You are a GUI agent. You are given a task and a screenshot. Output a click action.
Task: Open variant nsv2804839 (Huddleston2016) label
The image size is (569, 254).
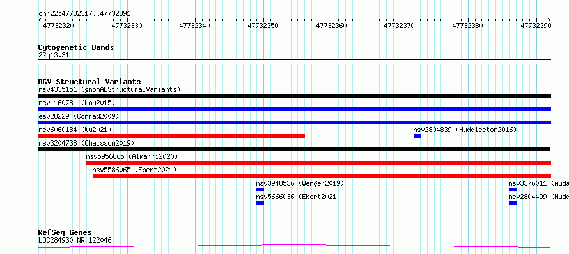pos(465,130)
